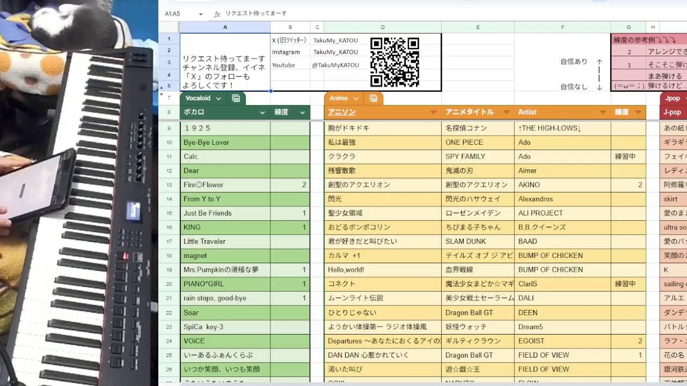Open the 練度 dropdown in Vocaloid table
This screenshot has width=687, height=386.
click(302, 113)
